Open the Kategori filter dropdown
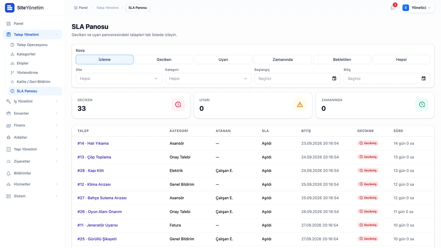Viewport: 441px width, 248px height. pyautogui.click(x=208, y=79)
